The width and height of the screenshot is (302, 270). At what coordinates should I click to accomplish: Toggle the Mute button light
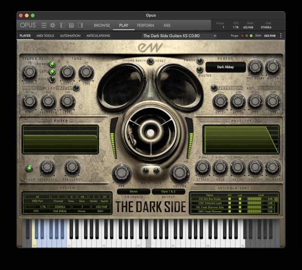[x=145, y=170]
